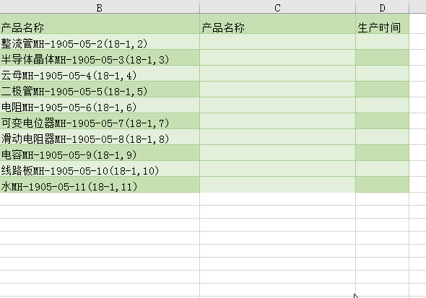Click the 产品名称 header cell in column C
Image resolution: width=426 pixels, height=298 pixels.
tap(277, 24)
